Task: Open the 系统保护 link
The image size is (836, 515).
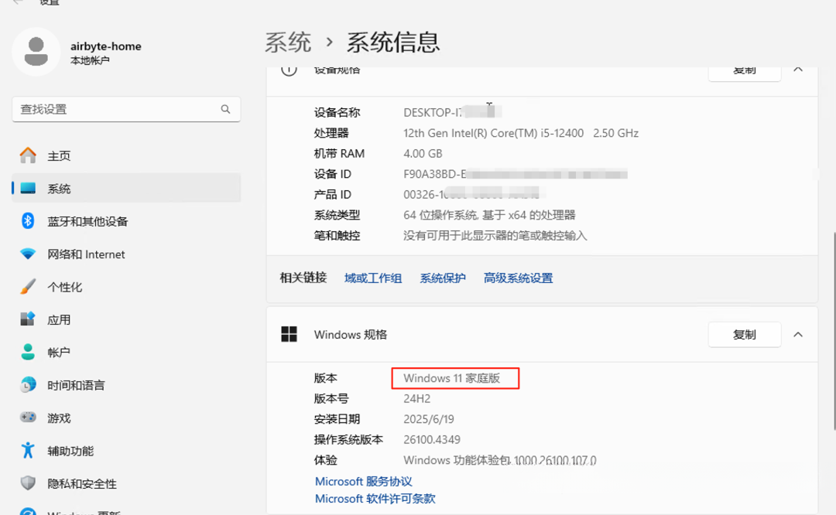Action: coord(443,278)
